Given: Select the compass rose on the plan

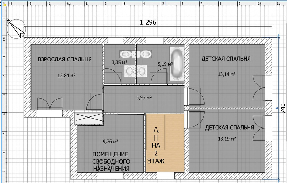Looking at the screenshot, I should (16, 29).
